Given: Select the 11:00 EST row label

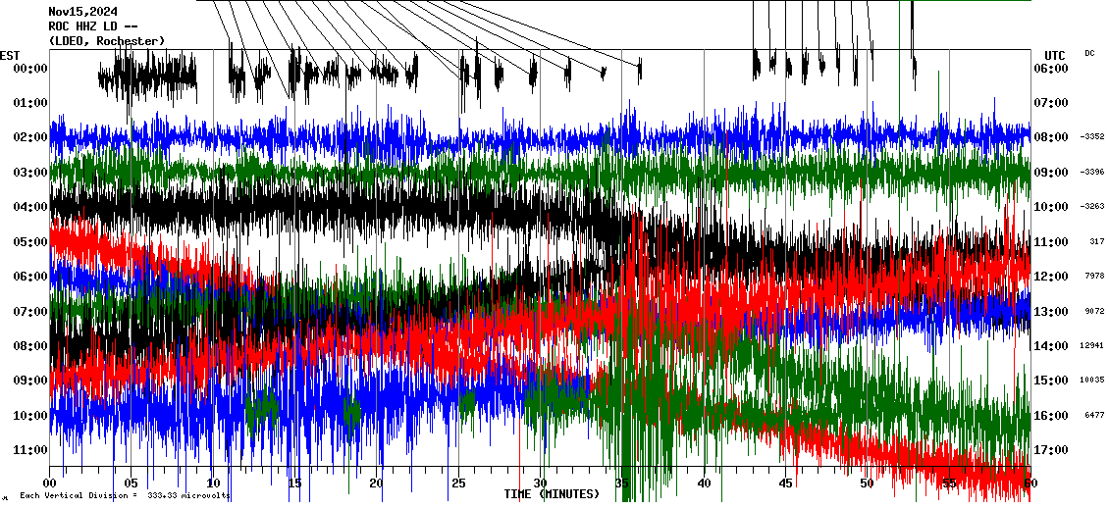Looking at the screenshot, I should pos(29,450).
